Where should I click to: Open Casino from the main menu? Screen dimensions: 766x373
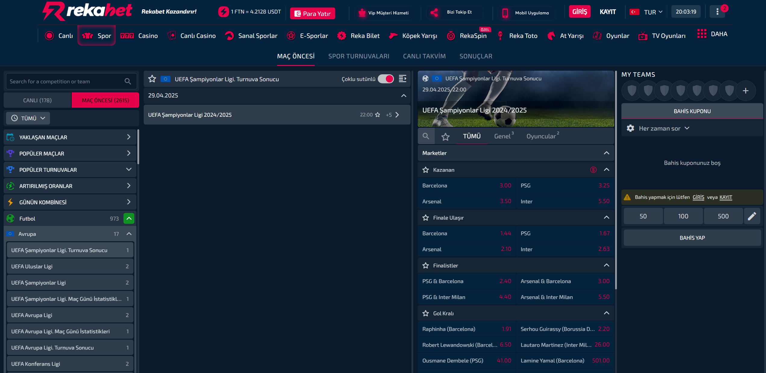pyautogui.click(x=139, y=36)
